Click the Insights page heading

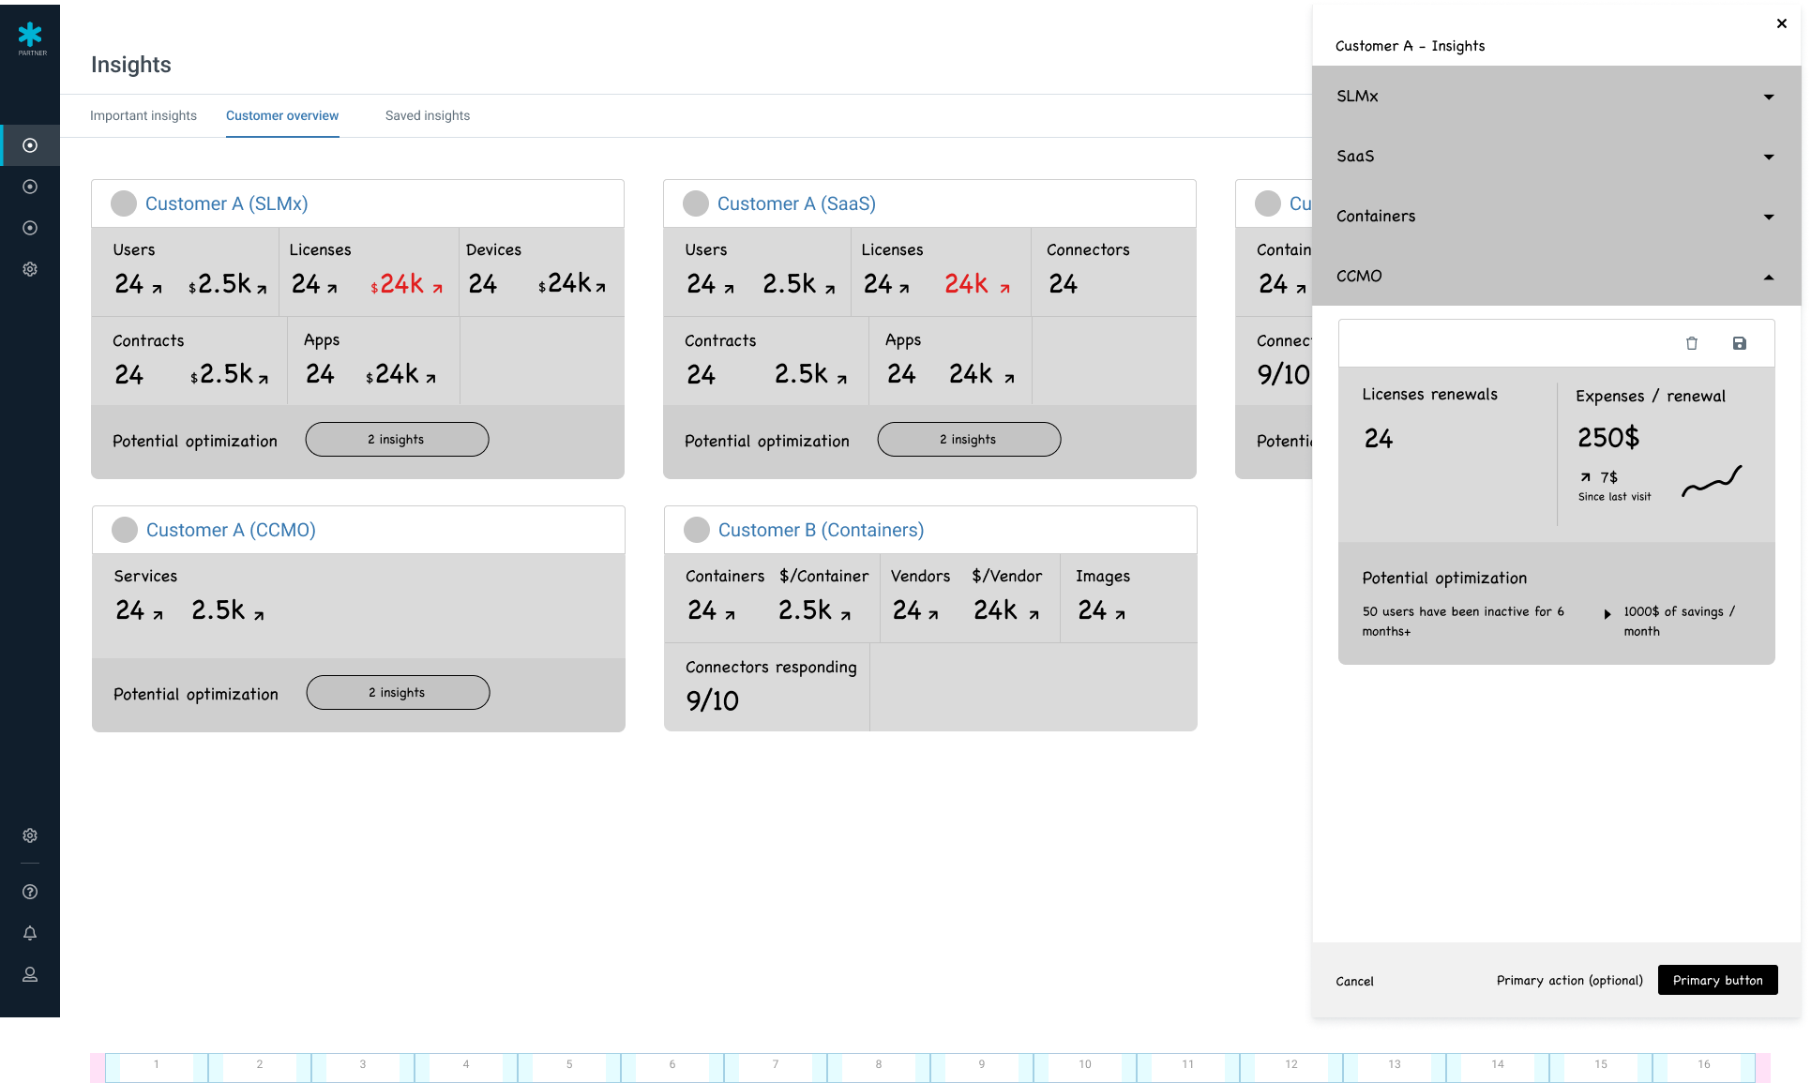pos(131,65)
